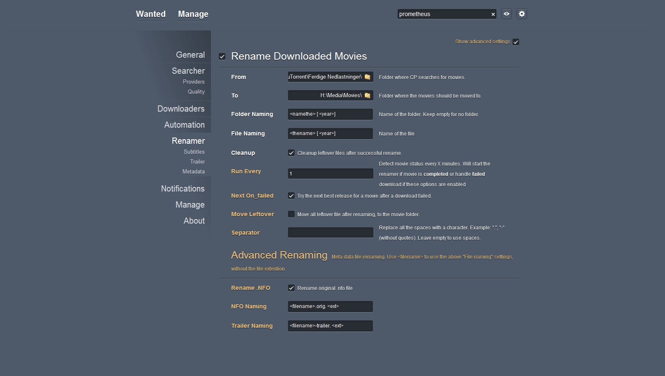The height and width of the screenshot is (376, 665).
Task: Click the empty Separator field
Action: pyautogui.click(x=330, y=233)
